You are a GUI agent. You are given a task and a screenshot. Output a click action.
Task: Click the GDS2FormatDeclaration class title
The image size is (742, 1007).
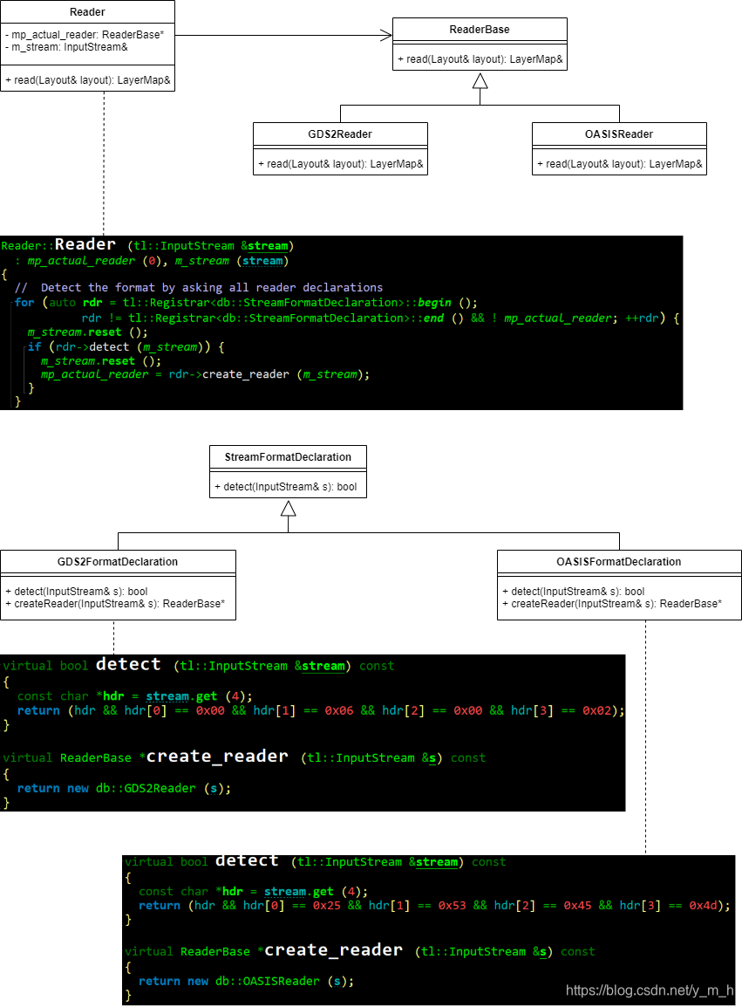[x=118, y=562]
